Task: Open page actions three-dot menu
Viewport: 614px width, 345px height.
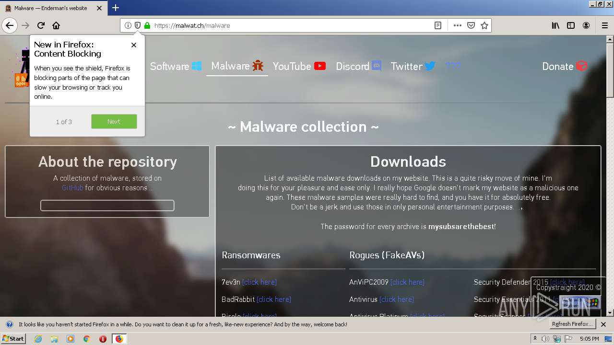Action: [457, 25]
